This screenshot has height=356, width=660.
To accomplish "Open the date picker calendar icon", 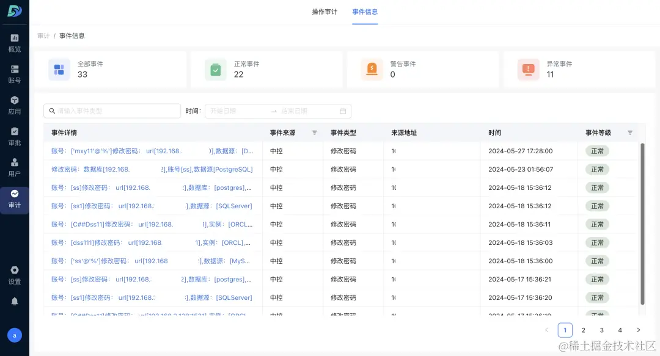I will click(343, 111).
